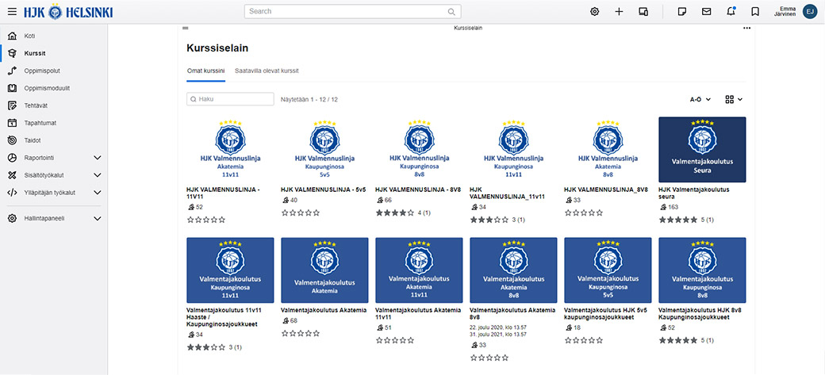
Task: Click star rating under Valmentajakoulutus Akatemia 11v11
Action: point(394,340)
